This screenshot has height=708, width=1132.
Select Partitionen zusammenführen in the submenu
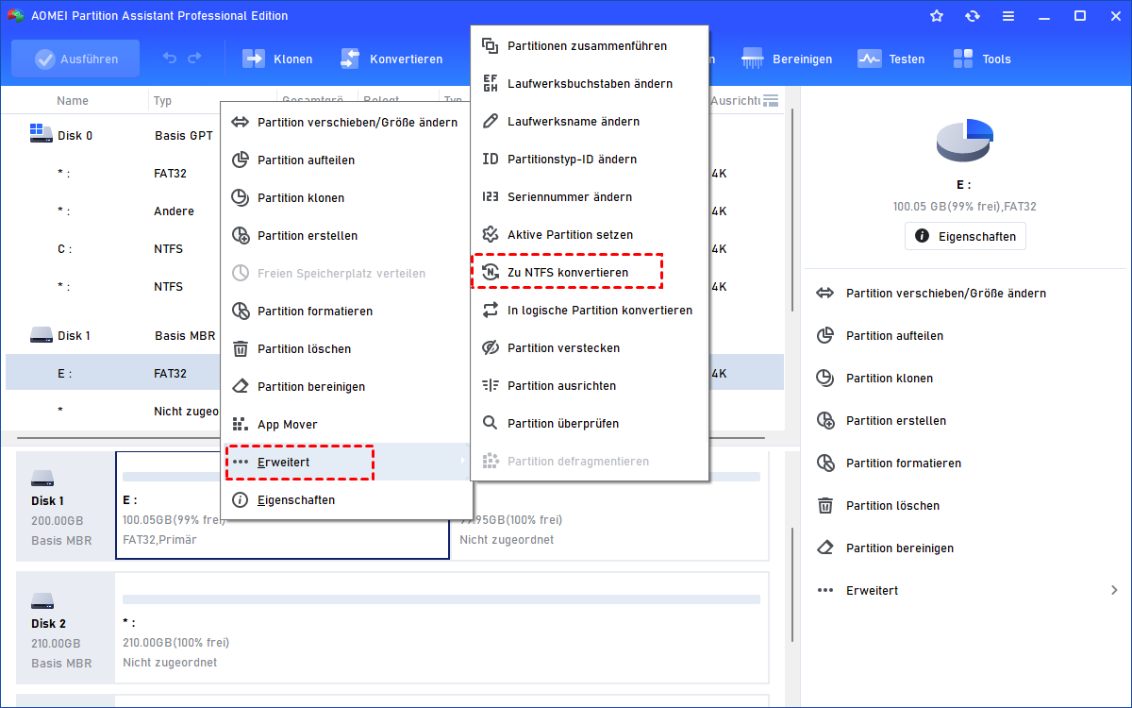point(590,45)
